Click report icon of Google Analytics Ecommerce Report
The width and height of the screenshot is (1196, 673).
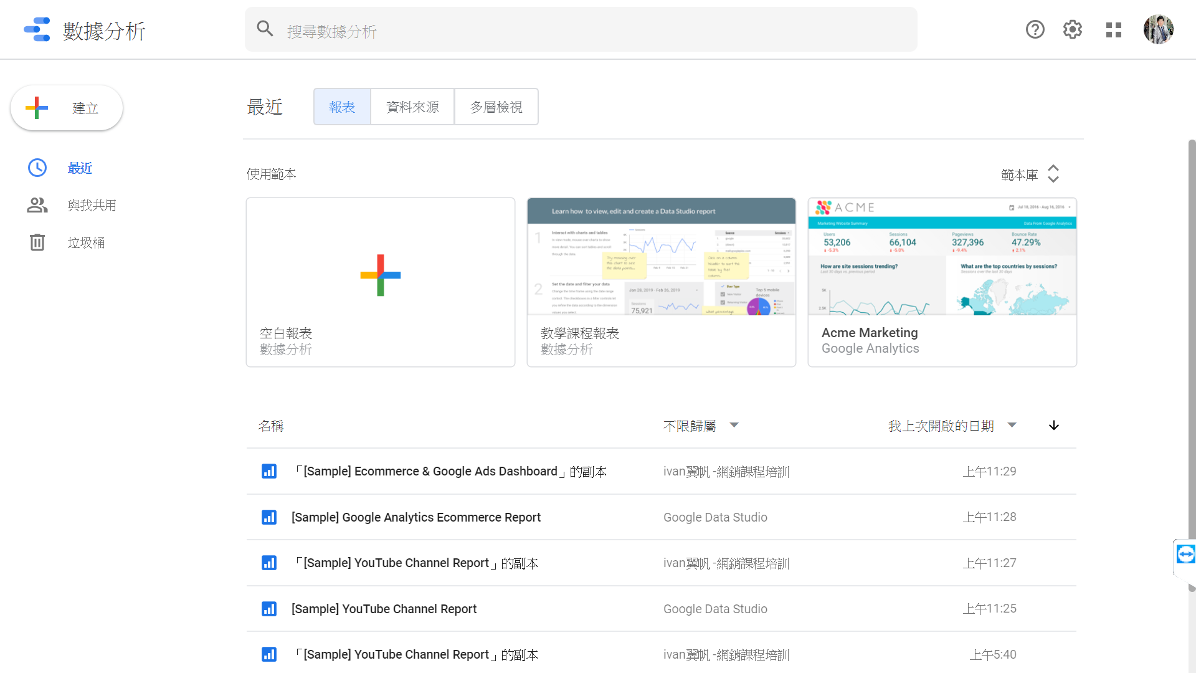click(269, 517)
